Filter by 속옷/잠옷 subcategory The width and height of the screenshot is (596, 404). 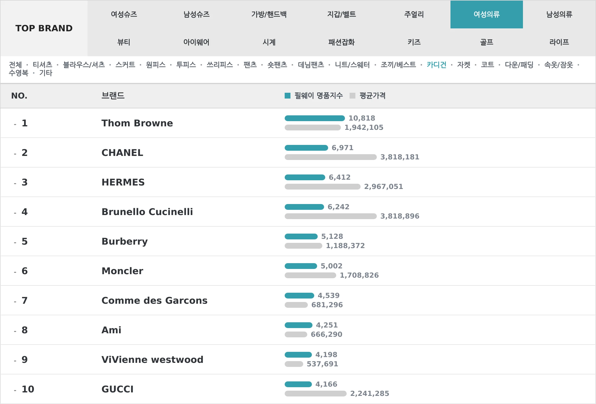point(559,65)
